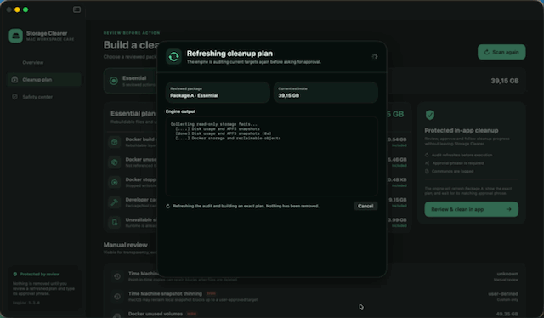Screen dimensions: 544x318
Task: Click the unknown value in Manual review
Action: point(507,274)
